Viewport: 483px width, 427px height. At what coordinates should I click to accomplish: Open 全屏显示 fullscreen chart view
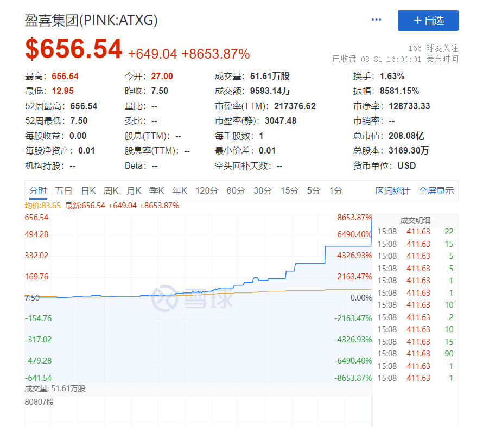pyautogui.click(x=436, y=191)
